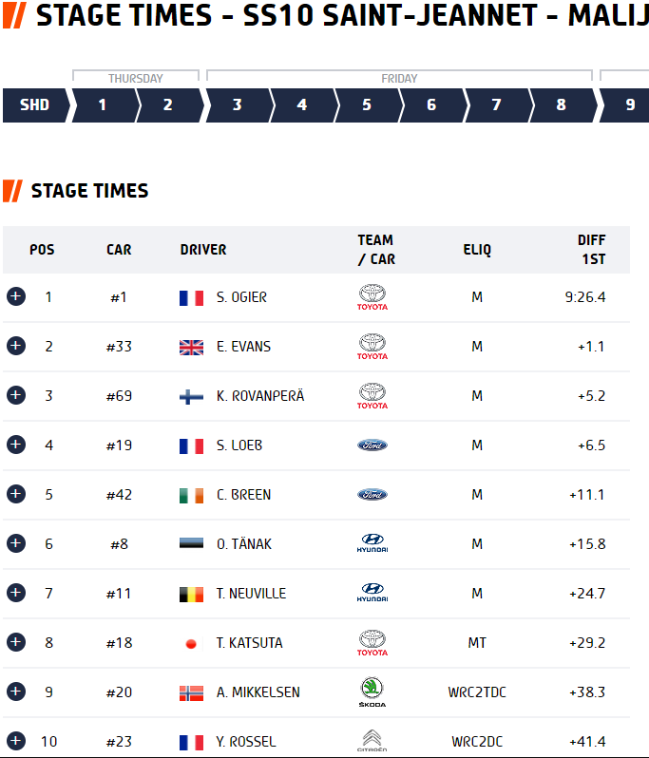Expand K. Rovanperä row plus icon
This screenshot has width=649, height=758.
pyautogui.click(x=16, y=395)
